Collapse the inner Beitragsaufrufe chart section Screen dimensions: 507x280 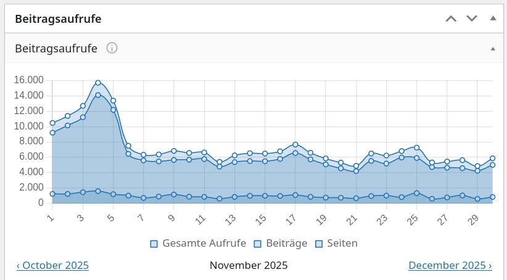[x=493, y=48]
